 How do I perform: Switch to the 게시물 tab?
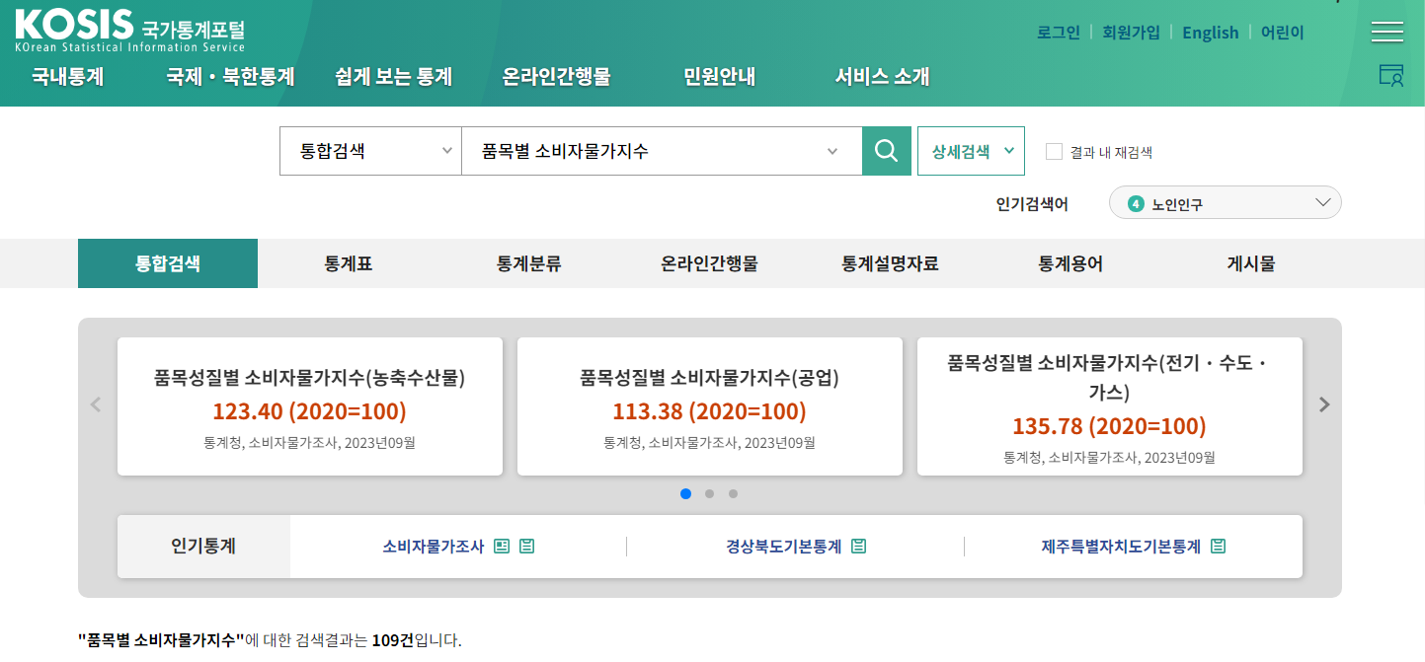pyautogui.click(x=1251, y=263)
